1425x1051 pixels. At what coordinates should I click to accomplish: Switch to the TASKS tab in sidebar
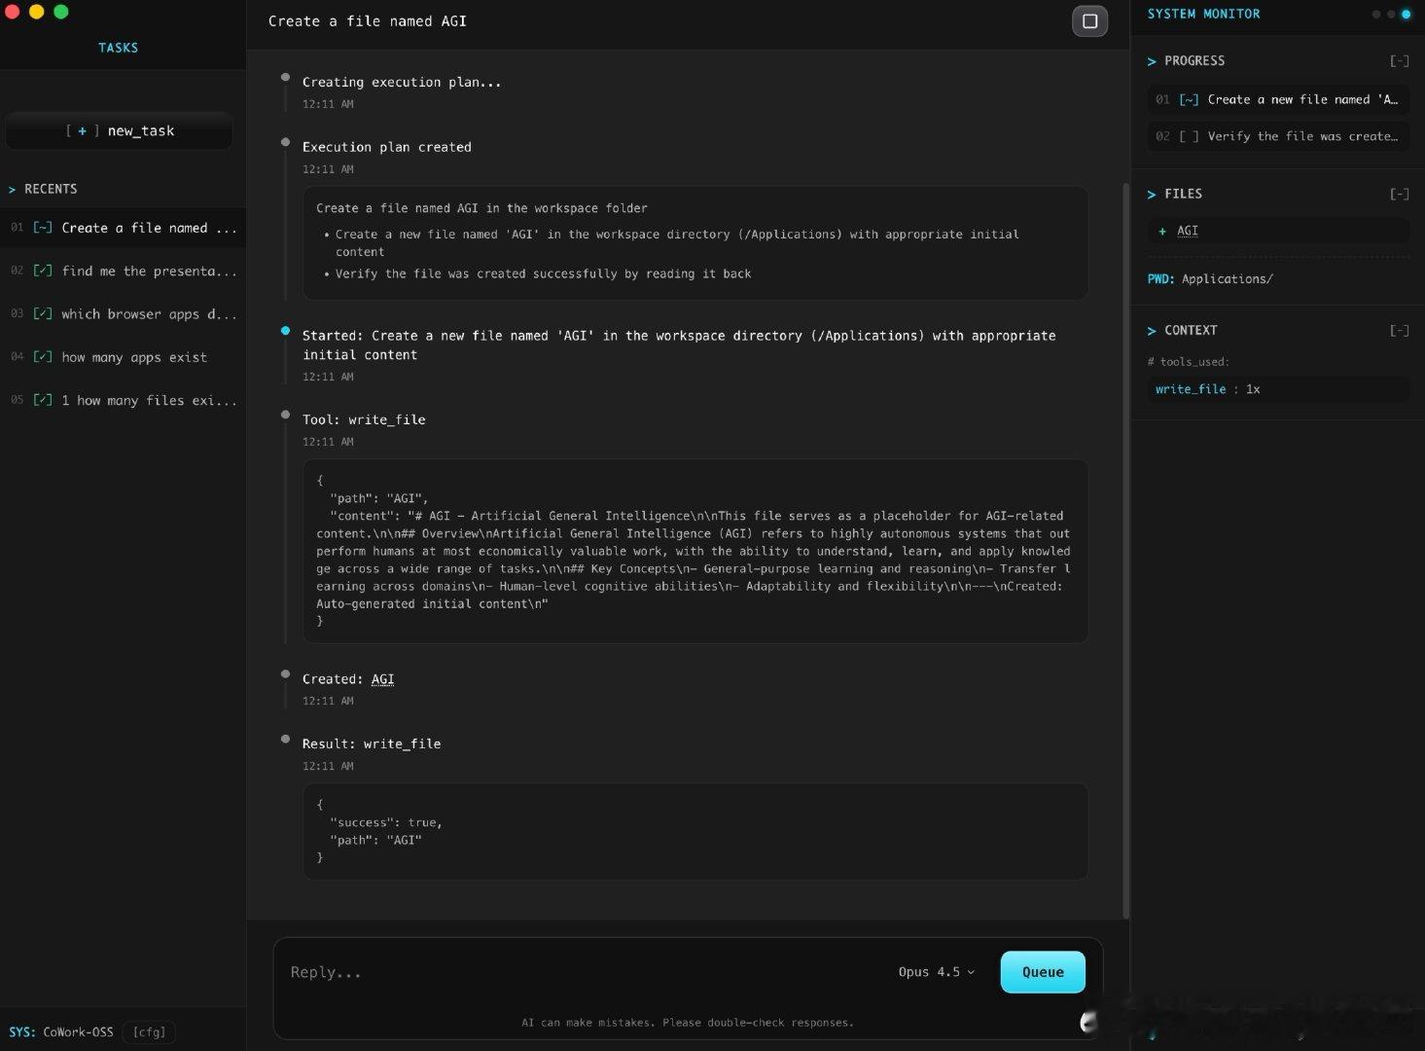118,48
